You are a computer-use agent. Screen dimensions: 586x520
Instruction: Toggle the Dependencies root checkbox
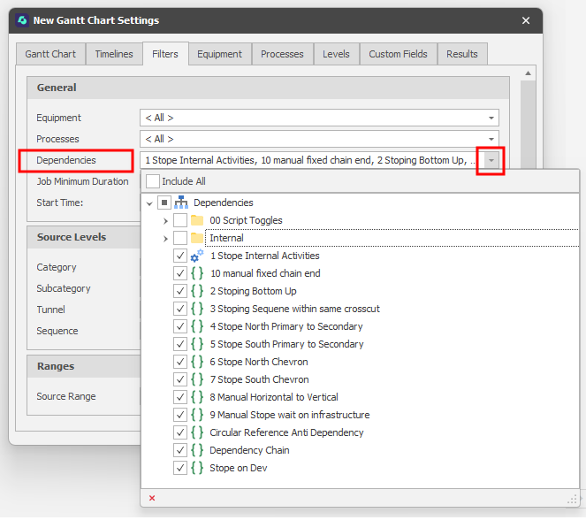coord(164,203)
